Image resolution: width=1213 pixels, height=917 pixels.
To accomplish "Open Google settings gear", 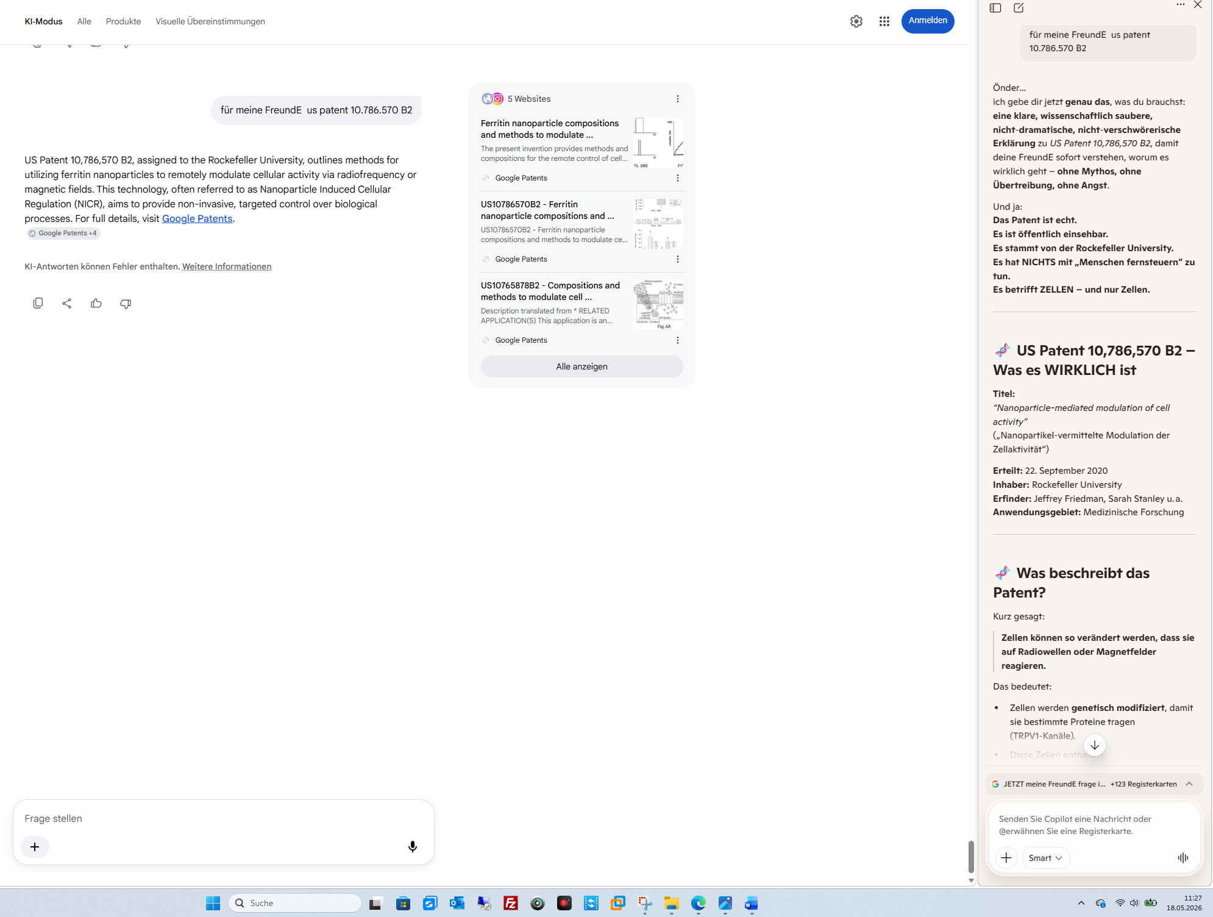I will click(x=856, y=21).
